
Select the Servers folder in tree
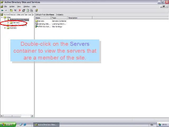tap(16, 22)
